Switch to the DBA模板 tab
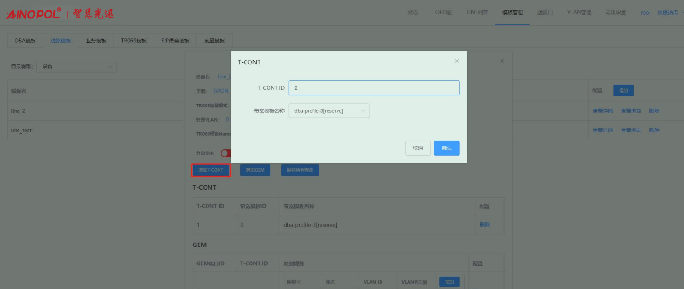 pyautogui.click(x=25, y=41)
